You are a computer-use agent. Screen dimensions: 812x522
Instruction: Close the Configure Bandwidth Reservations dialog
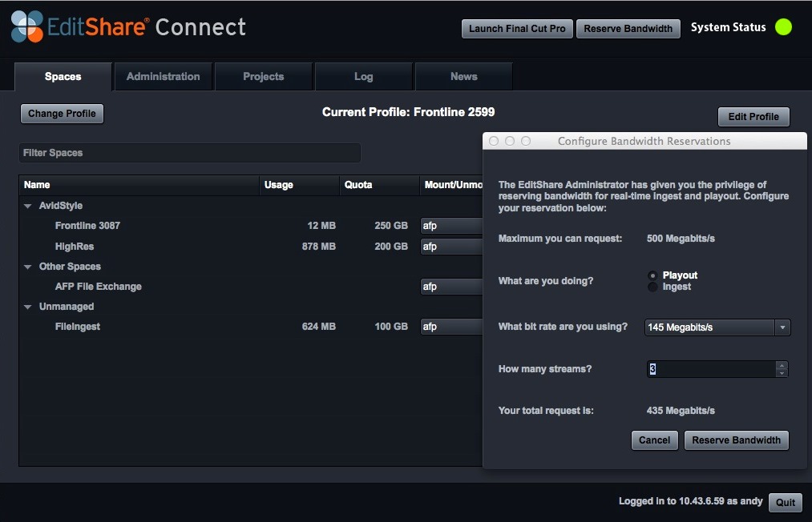tap(494, 141)
